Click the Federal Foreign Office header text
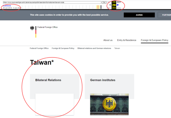Screen dimensions: 171x118 click(48, 27)
